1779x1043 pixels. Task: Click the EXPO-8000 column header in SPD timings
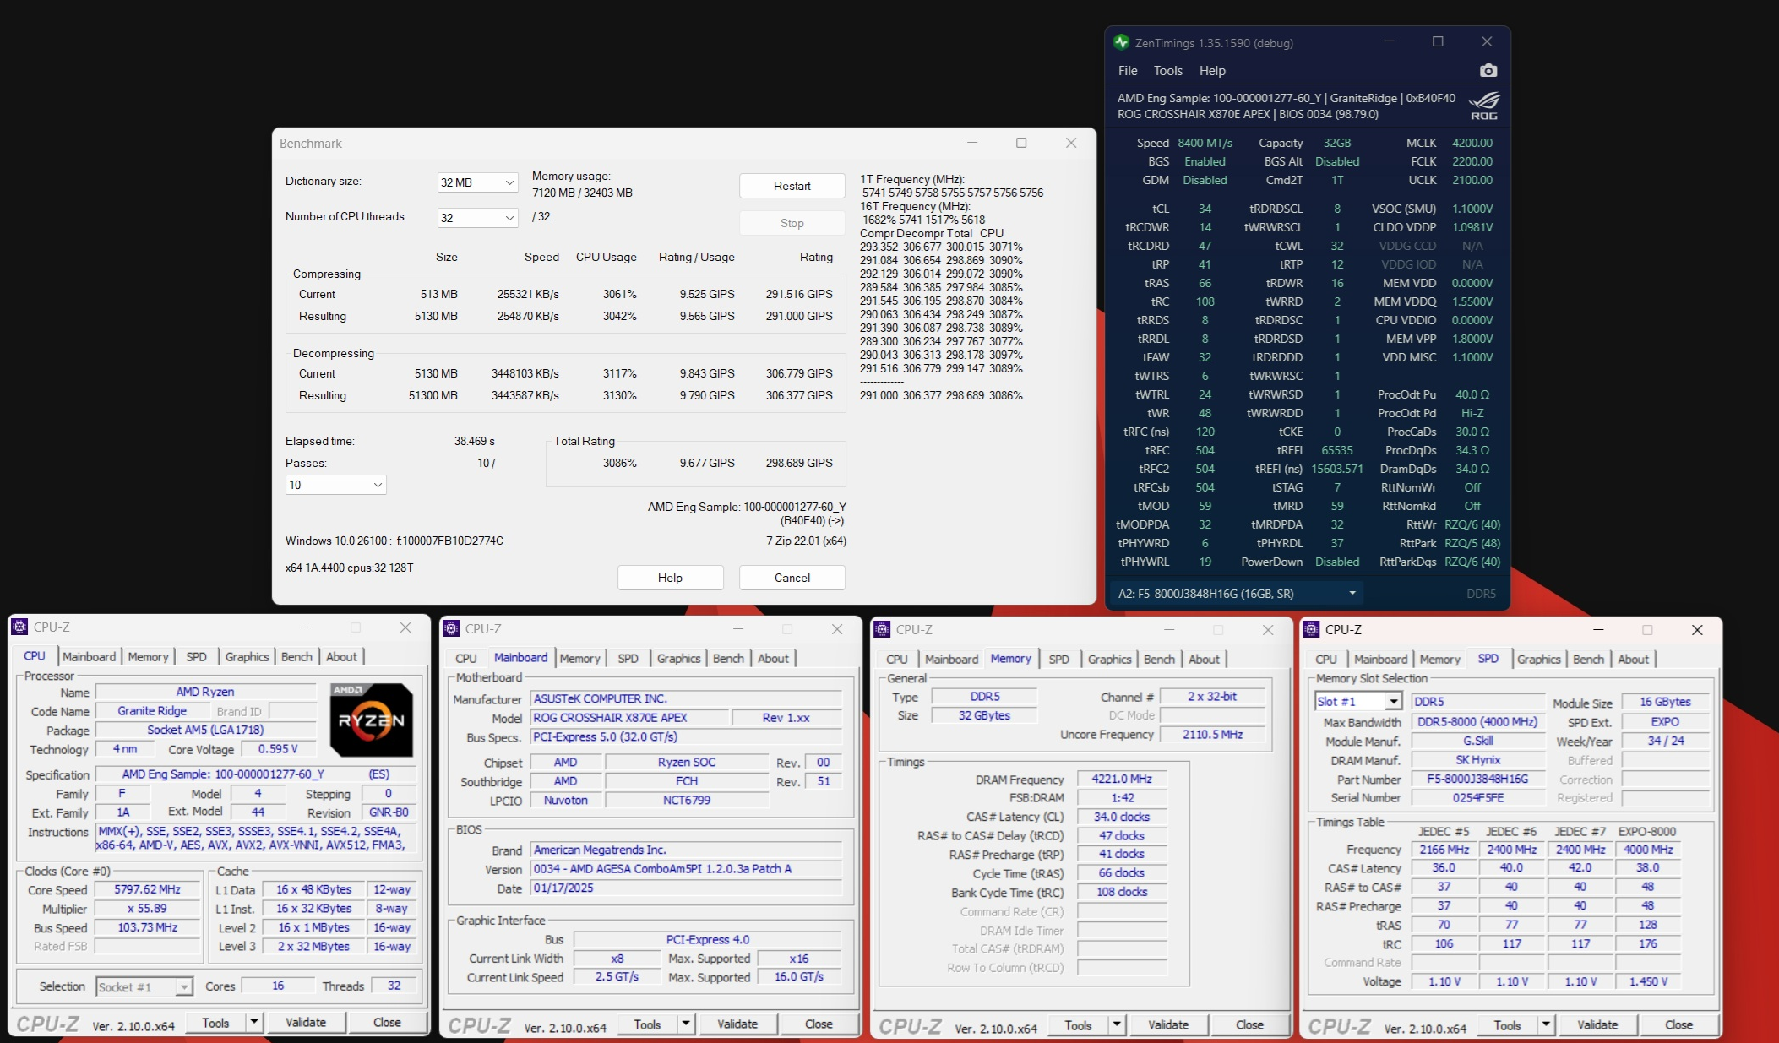pos(1648,832)
